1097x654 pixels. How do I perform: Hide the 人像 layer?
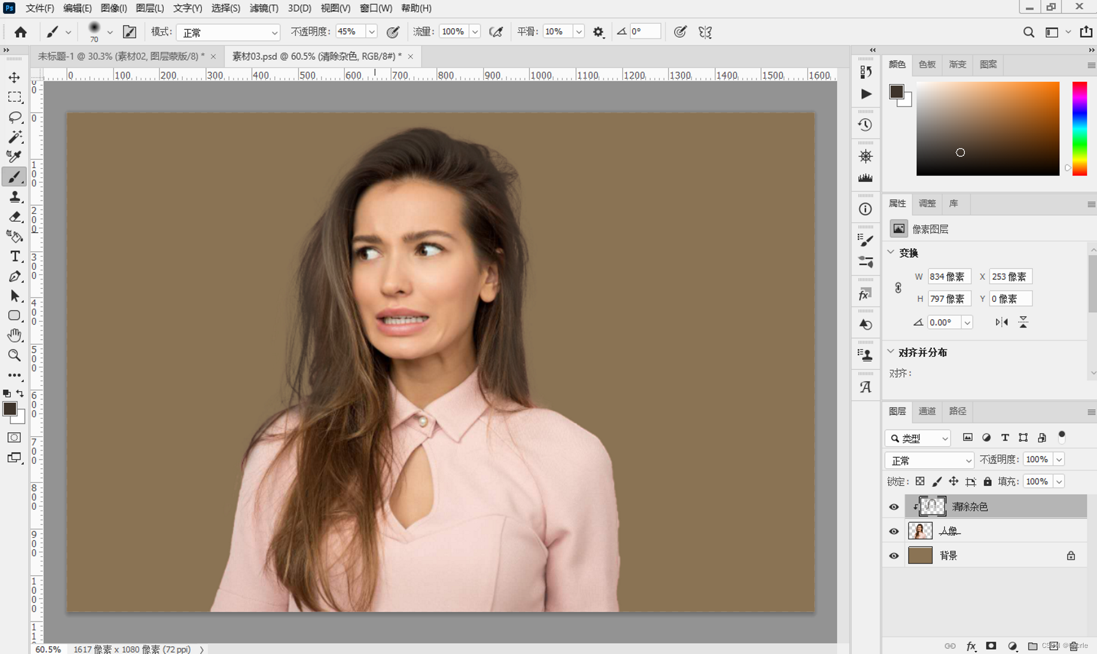click(x=893, y=531)
